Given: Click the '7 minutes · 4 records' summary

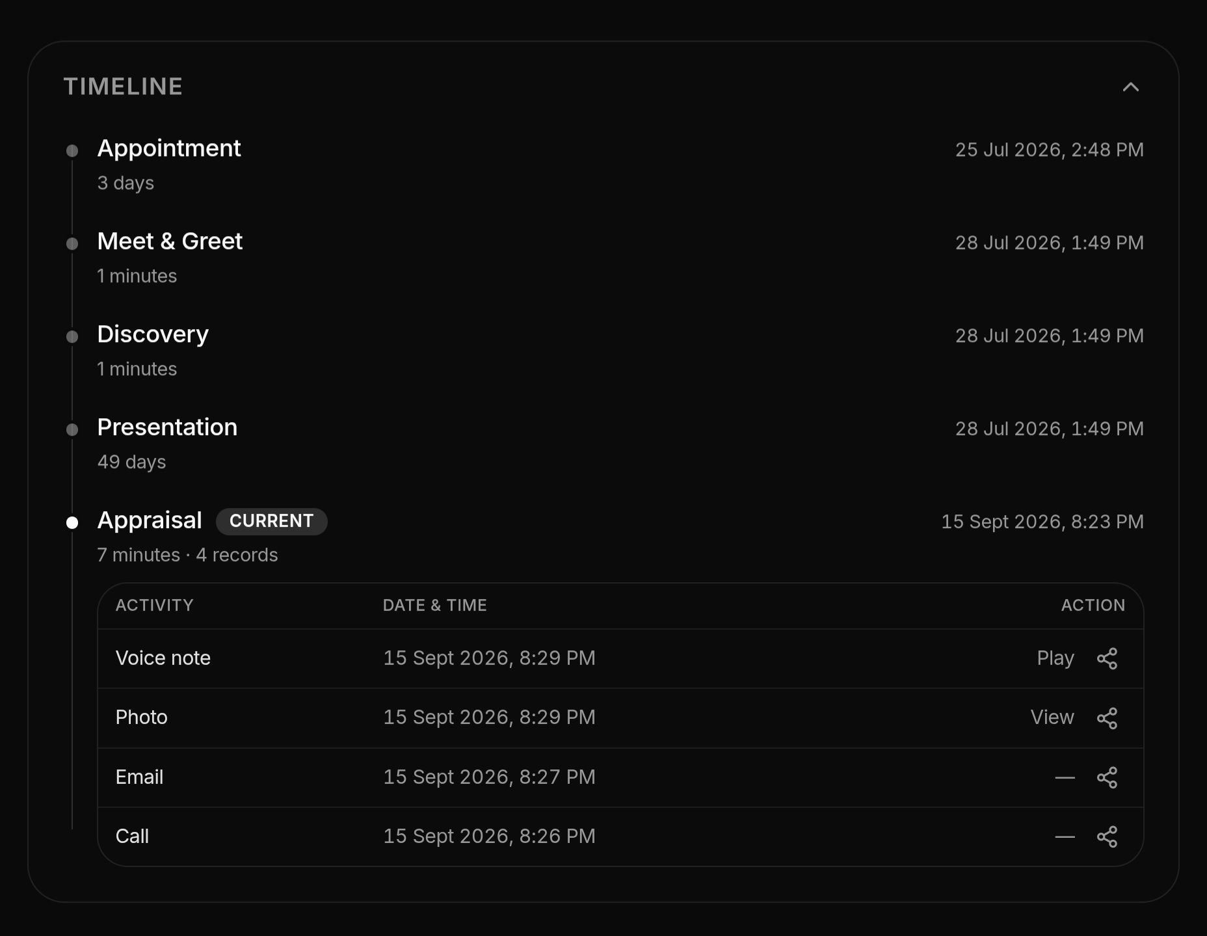Looking at the screenshot, I should (187, 555).
